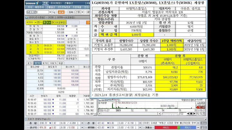Open the 주식(해외) top tab
Image resolution: width=232 pixels, height=130 pixels.
click(56, 3)
